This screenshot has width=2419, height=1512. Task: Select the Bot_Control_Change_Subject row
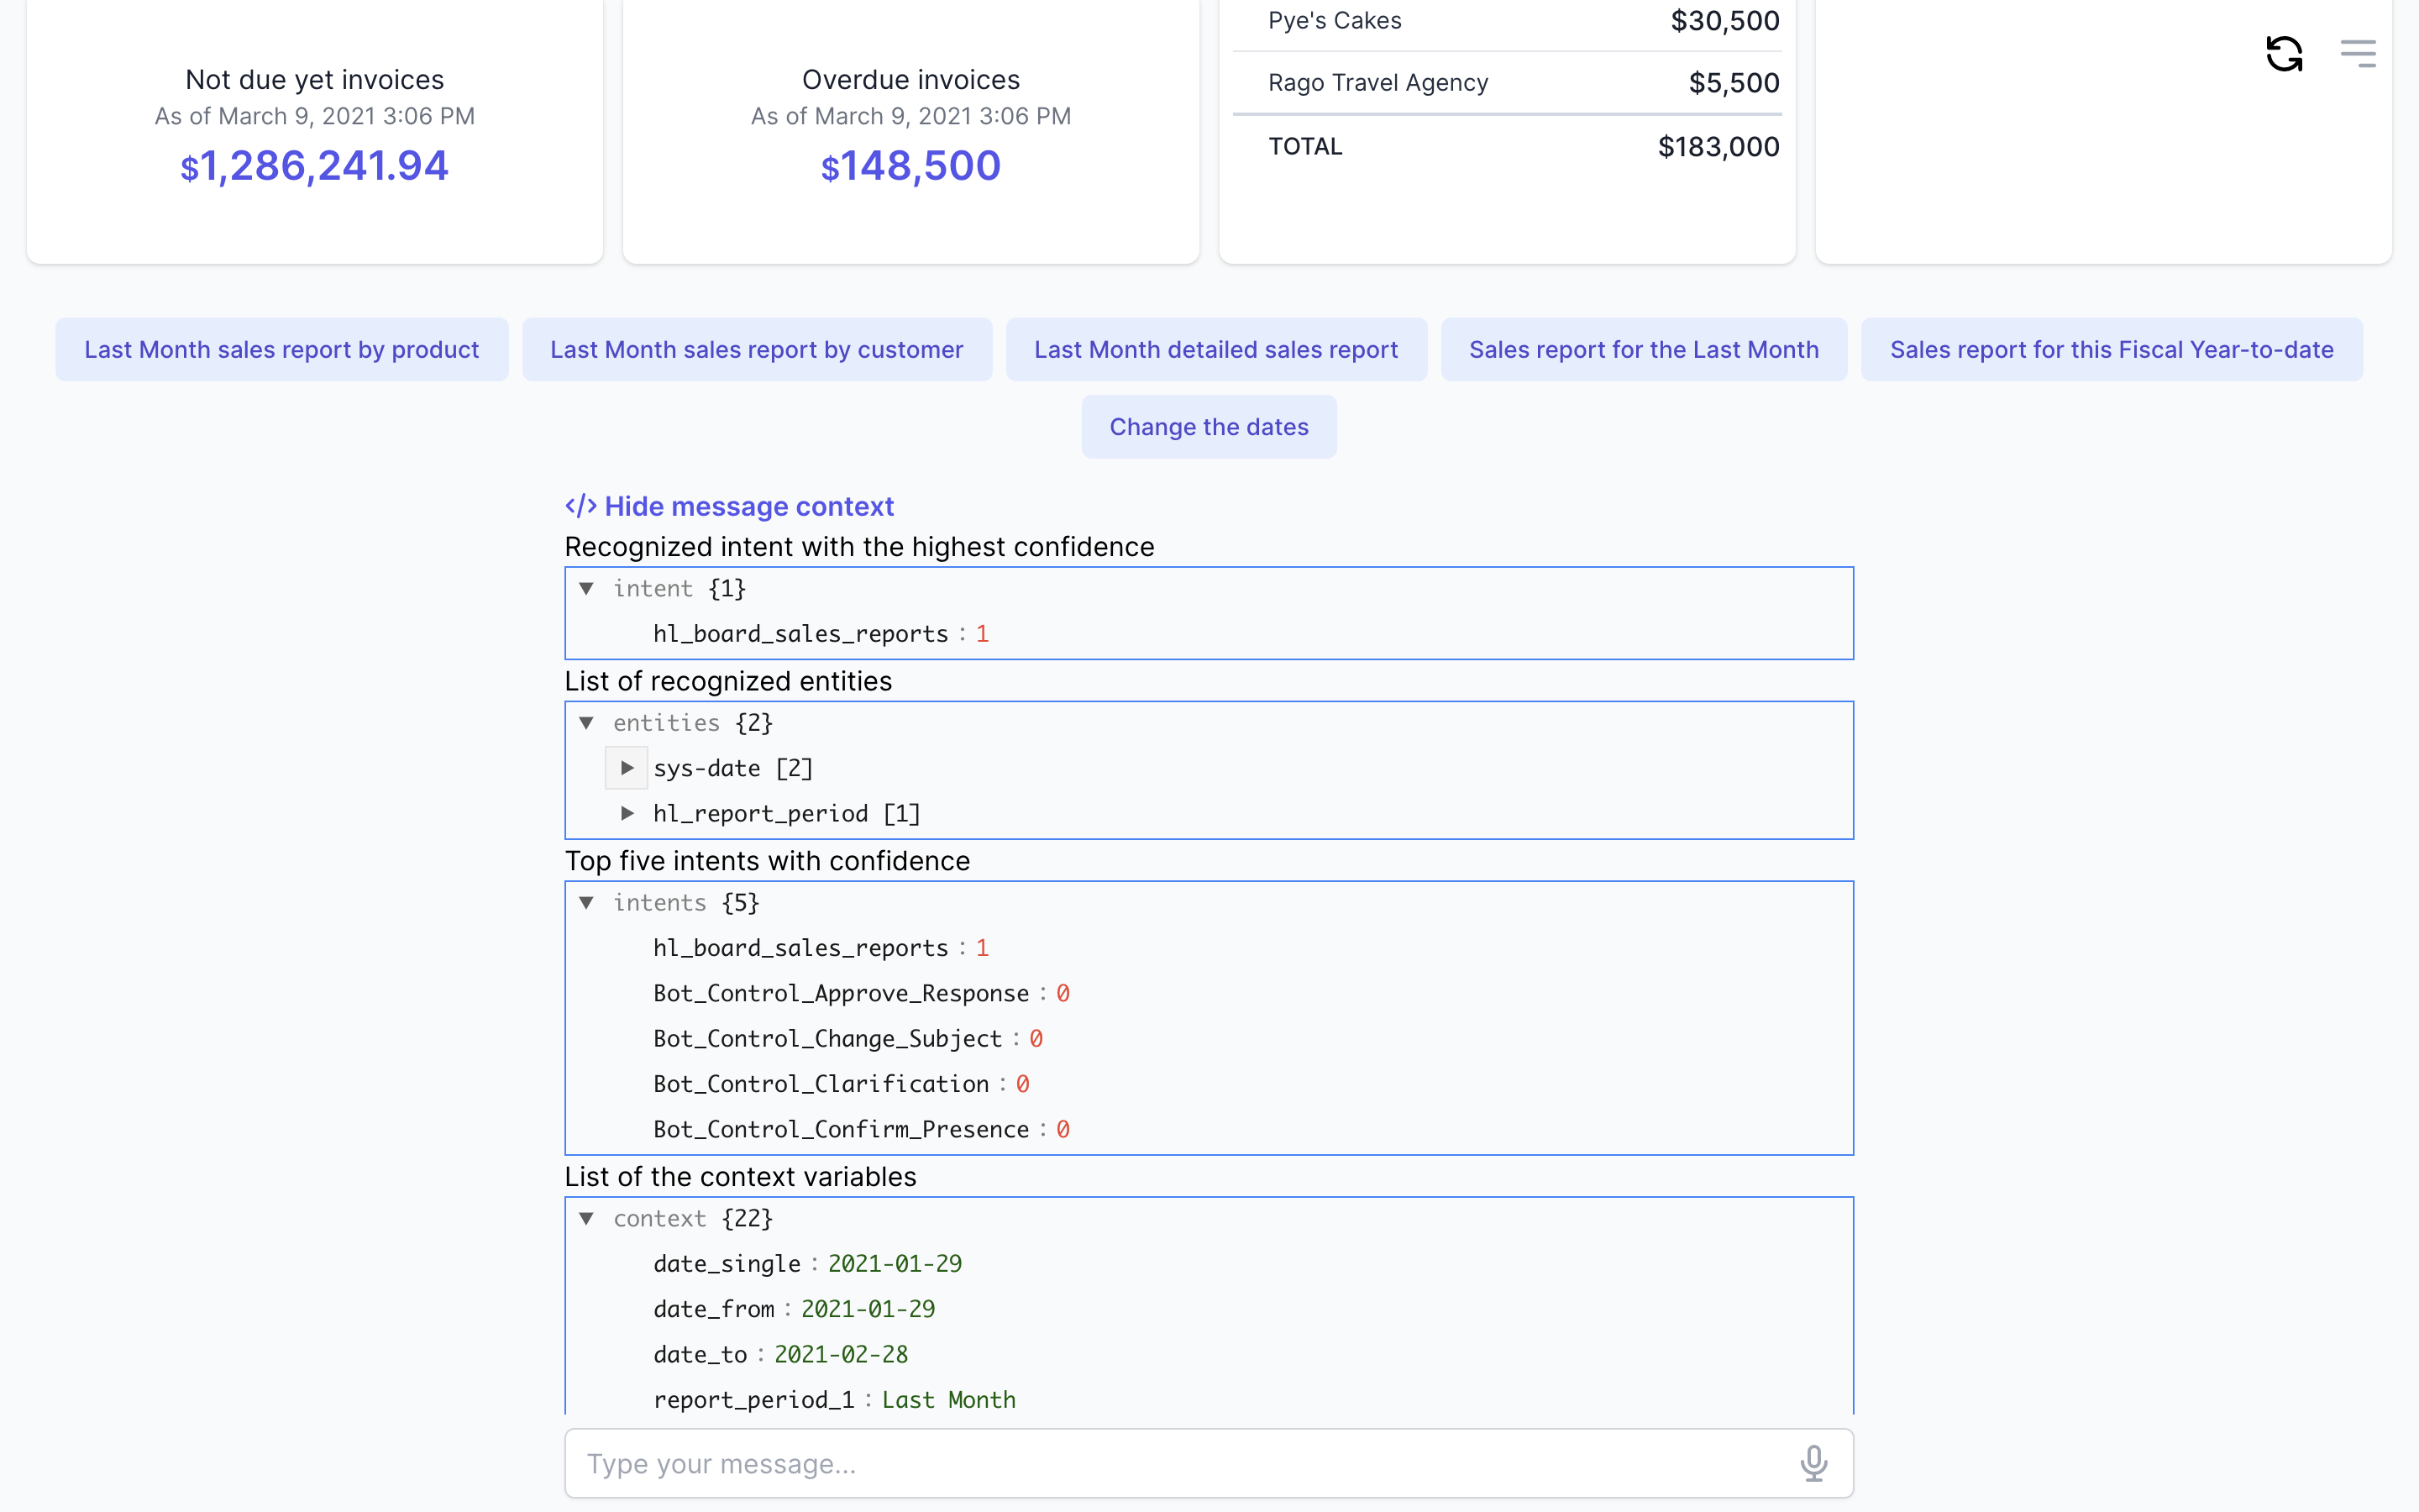coord(847,1039)
